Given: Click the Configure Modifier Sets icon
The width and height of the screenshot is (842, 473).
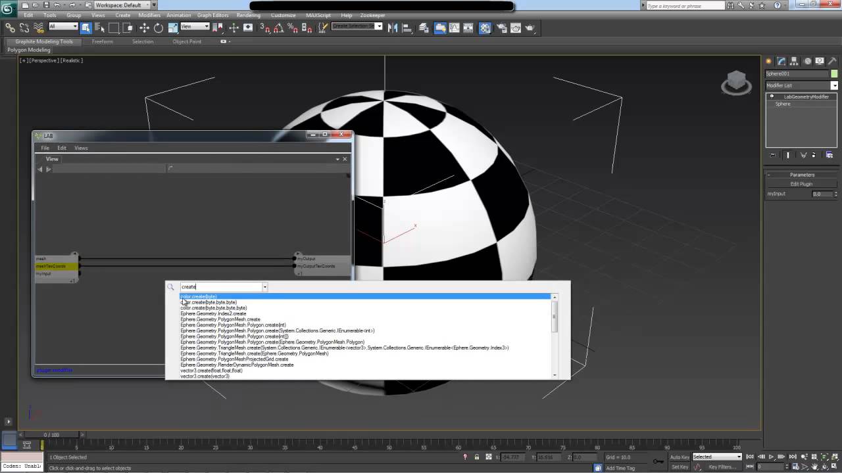Looking at the screenshot, I should [830, 155].
